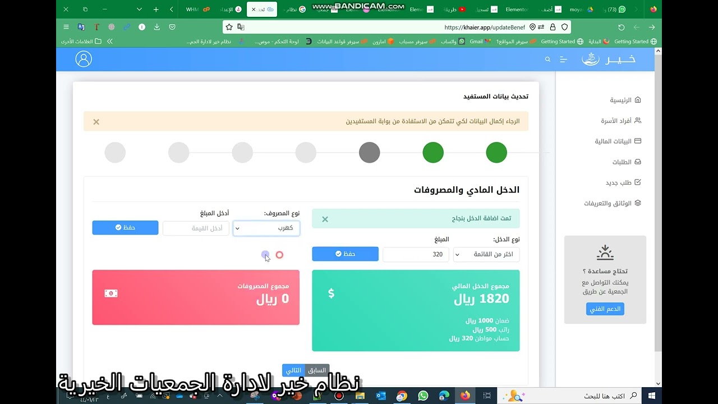Screen dimensions: 718x404
Task: Open the واتساب bookmark
Action: (453, 42)
